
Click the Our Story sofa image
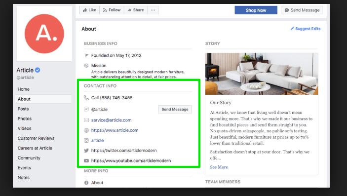point(262,74)
